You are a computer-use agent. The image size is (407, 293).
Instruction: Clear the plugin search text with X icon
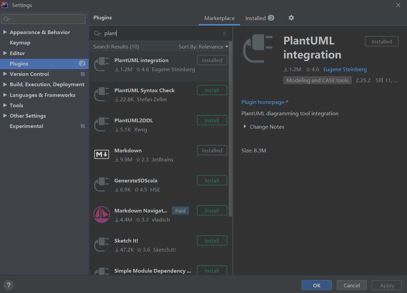224,33
